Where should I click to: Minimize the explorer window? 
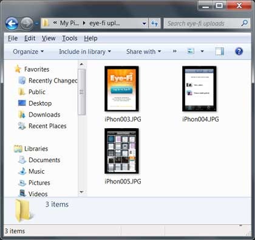206,5
